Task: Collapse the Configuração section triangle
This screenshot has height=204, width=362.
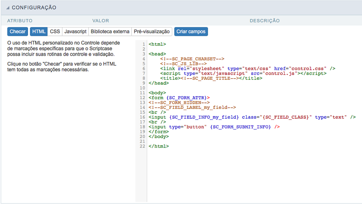Action: click(x=8, y=8)
